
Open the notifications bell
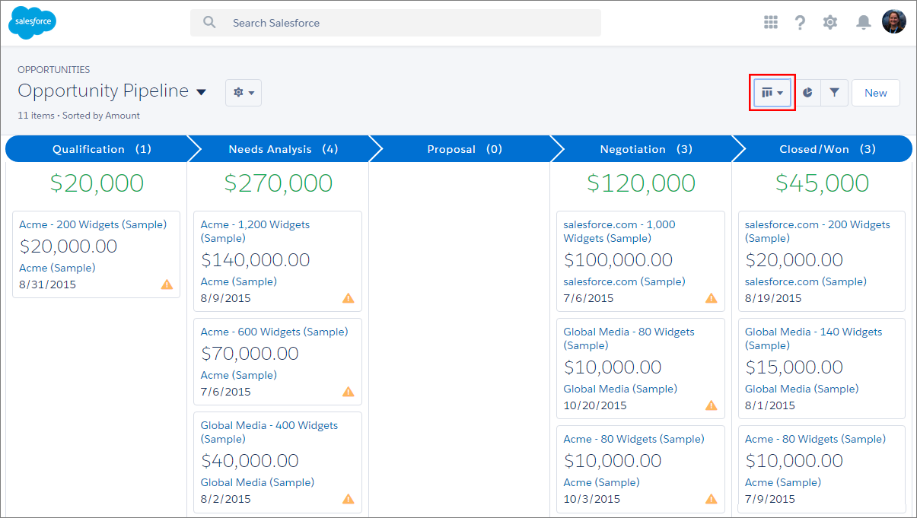(x=863, y=23)
